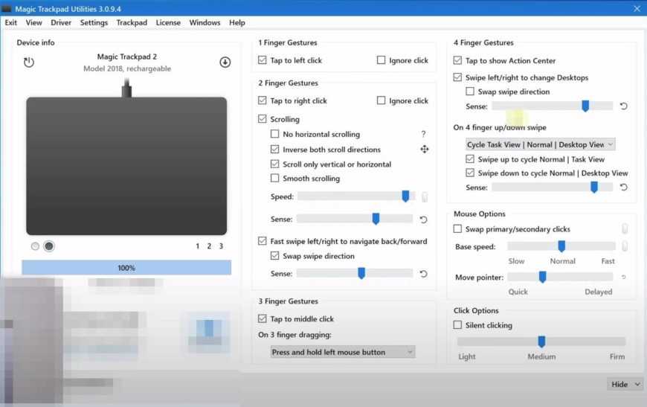Image resolution: width=647 pixels, height=407 pixels.
Task: Open the Cycle Task View dropdown
Action: [x=541, y=144]
